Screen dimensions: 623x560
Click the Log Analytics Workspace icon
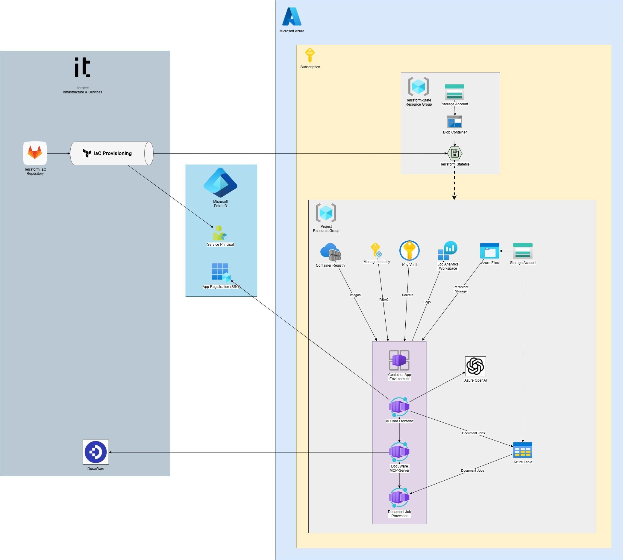(x=448, y=251)
